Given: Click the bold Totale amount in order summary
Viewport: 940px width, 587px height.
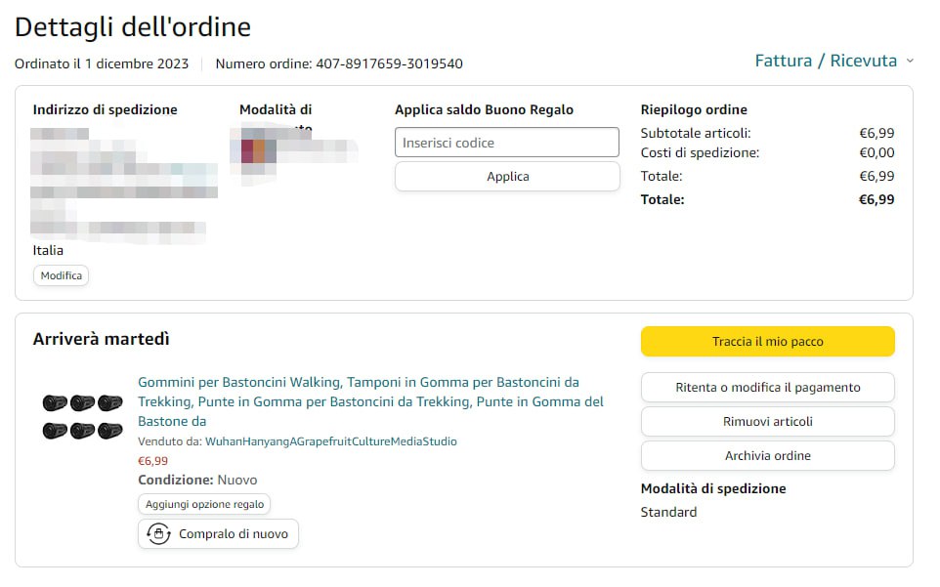Looking at the screenshot, I should point(876,199).
